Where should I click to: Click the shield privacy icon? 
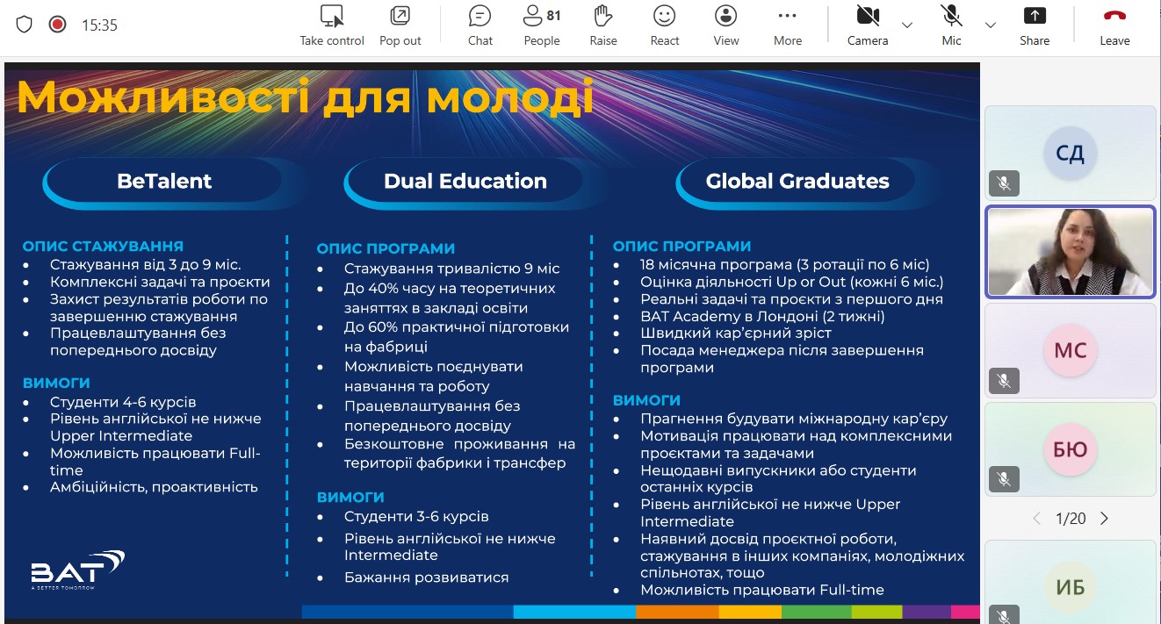pos(24,25)
